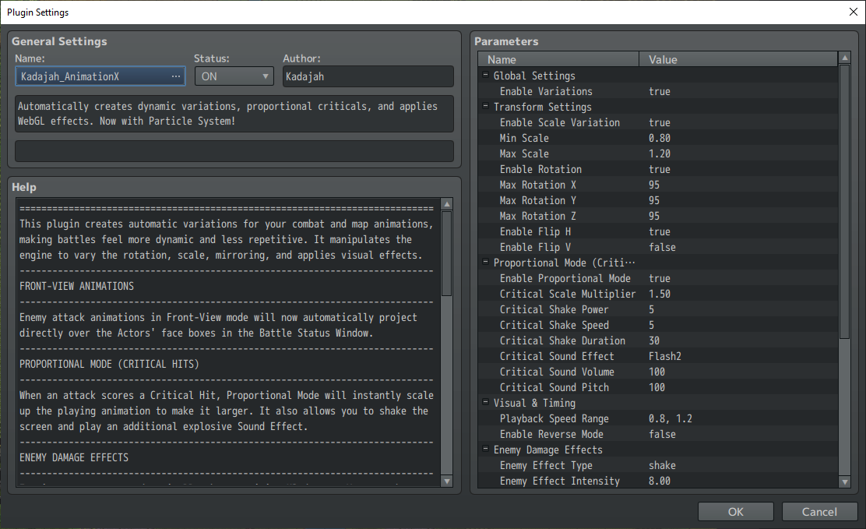This screenshot has width=866, height=529.
Task: Select the Enable Flip H parameter
Action: pos(658,231)
